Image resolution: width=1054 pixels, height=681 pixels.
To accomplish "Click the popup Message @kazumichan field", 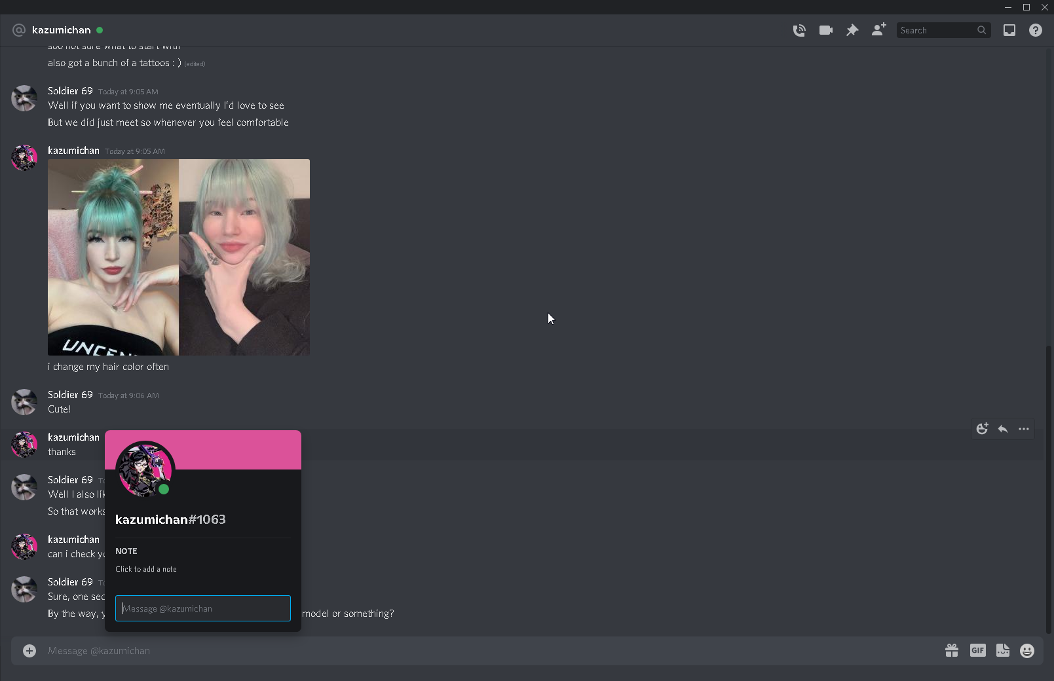I will click(203, 608).
